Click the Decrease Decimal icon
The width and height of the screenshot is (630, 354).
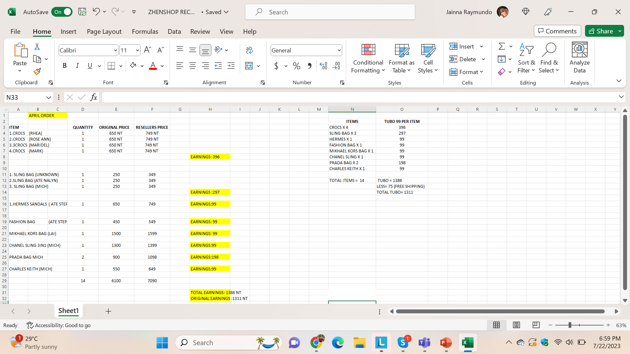pyautogui.click(x=336, y=66)
